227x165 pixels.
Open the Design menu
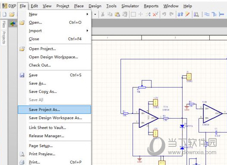(x=95, y=6)
